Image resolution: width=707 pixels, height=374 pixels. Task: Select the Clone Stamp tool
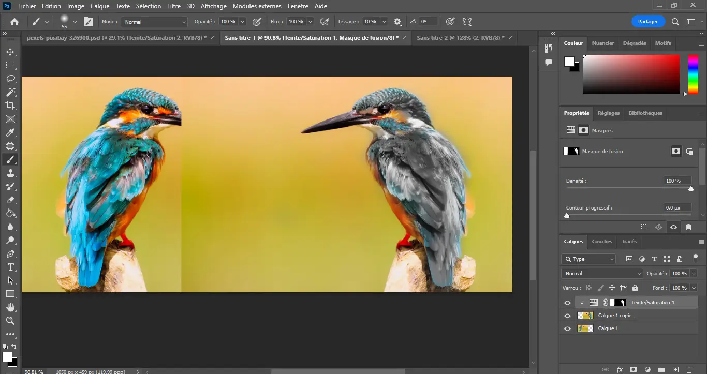coord(10,173)
